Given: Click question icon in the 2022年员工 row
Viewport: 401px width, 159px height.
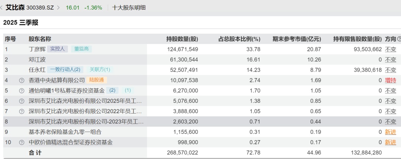Looking at the screenshot, I should pos(22,111).
